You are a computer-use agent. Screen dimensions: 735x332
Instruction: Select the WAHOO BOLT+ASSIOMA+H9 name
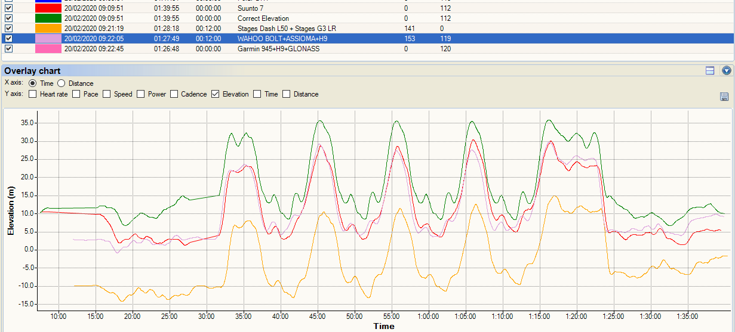282,38
